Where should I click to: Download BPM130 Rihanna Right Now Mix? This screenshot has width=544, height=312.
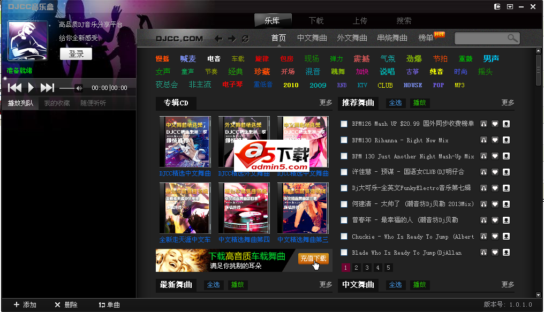tap(506, 140)
